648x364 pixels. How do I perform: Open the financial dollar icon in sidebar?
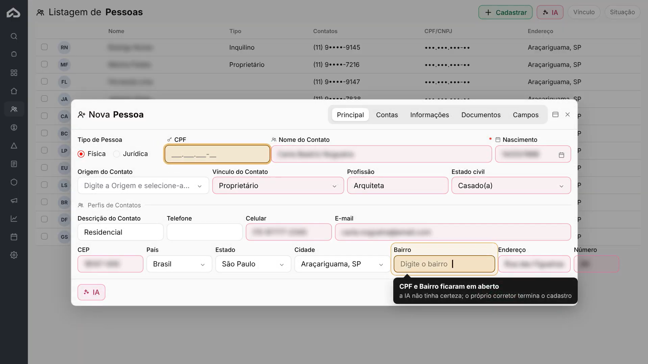coord(14,127)
